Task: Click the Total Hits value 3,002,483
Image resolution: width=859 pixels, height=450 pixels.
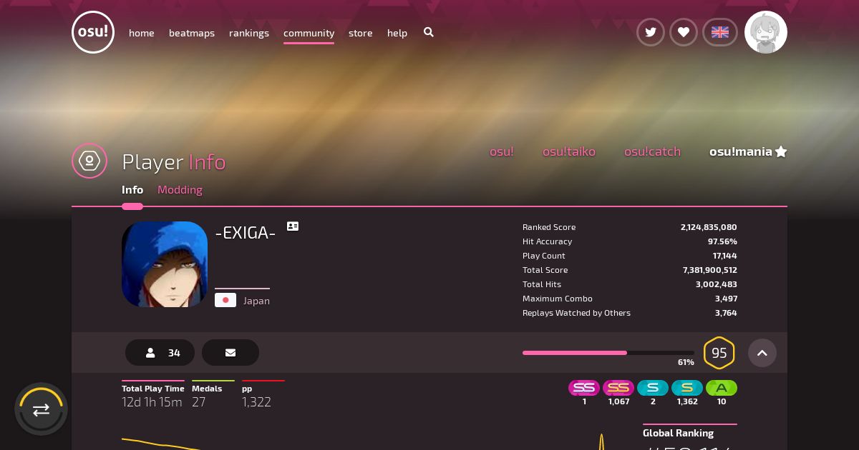Action: (x=717, y=284)
